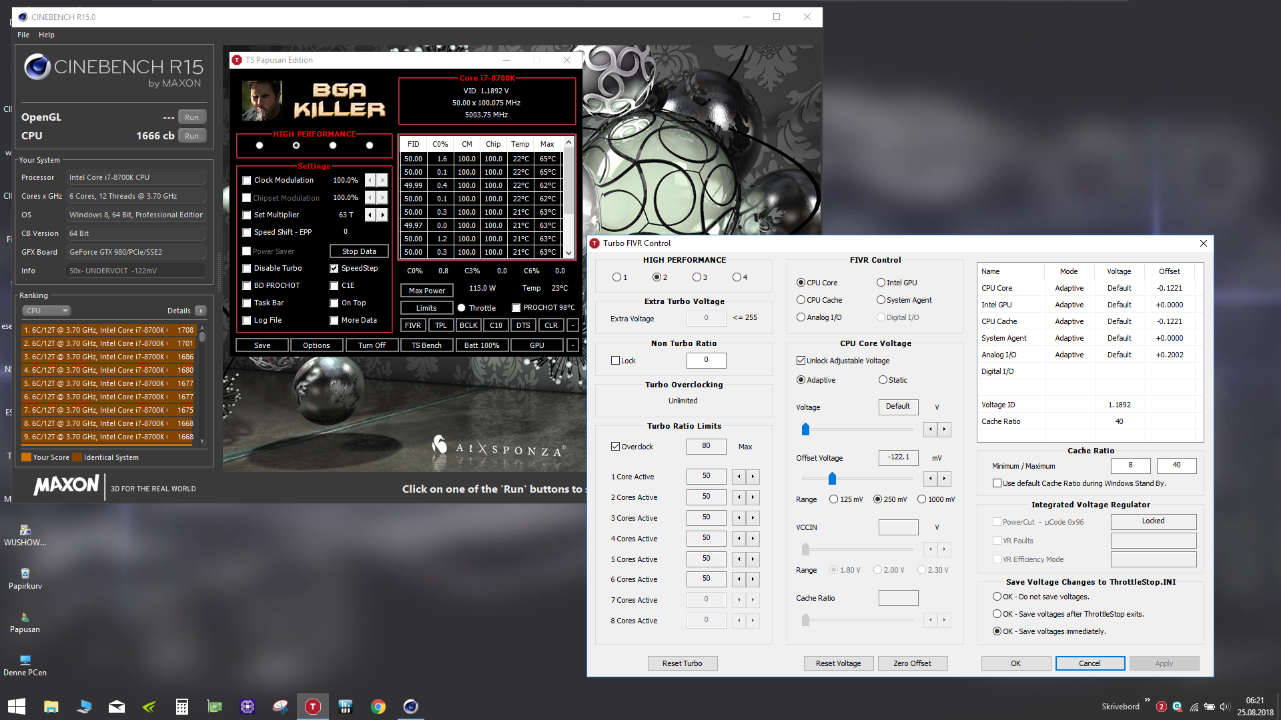Run the Cinebench CPU benchmark

(x=192, y=135)
